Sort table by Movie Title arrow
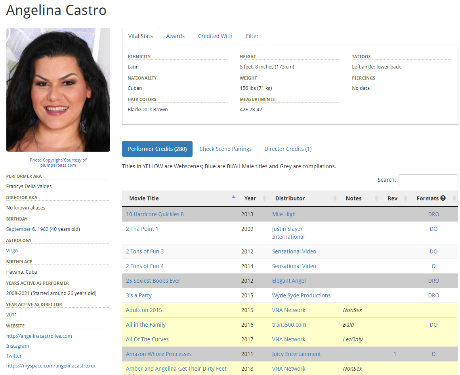 pyautogui.click(x=233, y=197)
